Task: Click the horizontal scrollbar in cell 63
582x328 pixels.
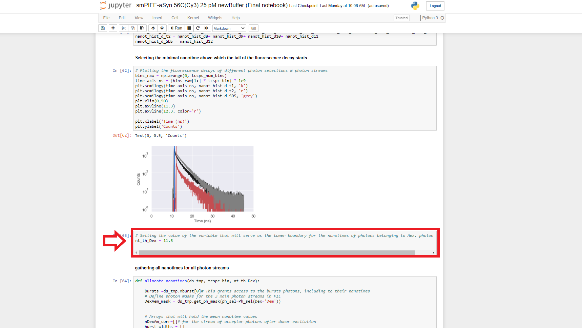Action: (277, 253)
